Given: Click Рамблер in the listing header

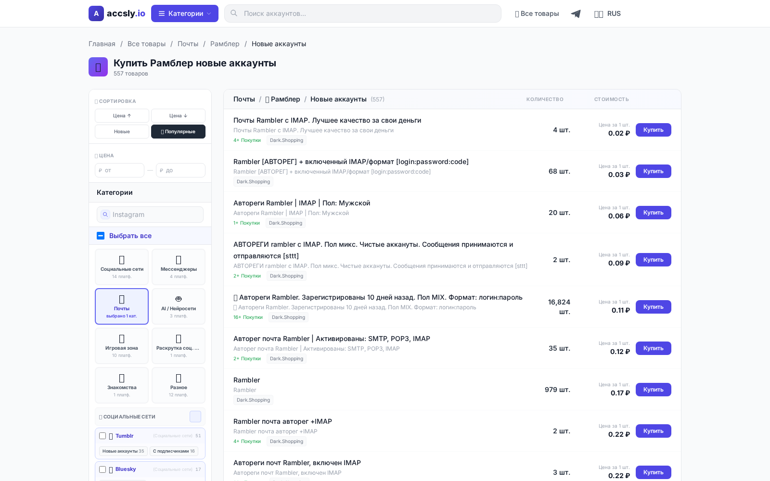Looking at the screenshot, I should [x=282, y=99].
